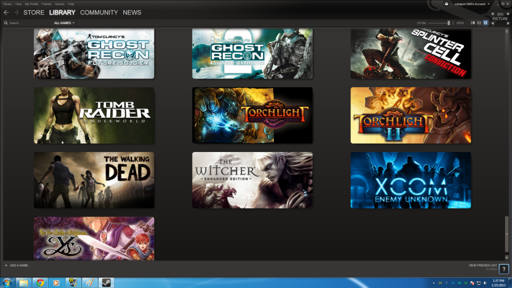Select Ghost Recon Future Soldier tile
The height and width of the screenshot is (288, 512).
tap(94, 53)
